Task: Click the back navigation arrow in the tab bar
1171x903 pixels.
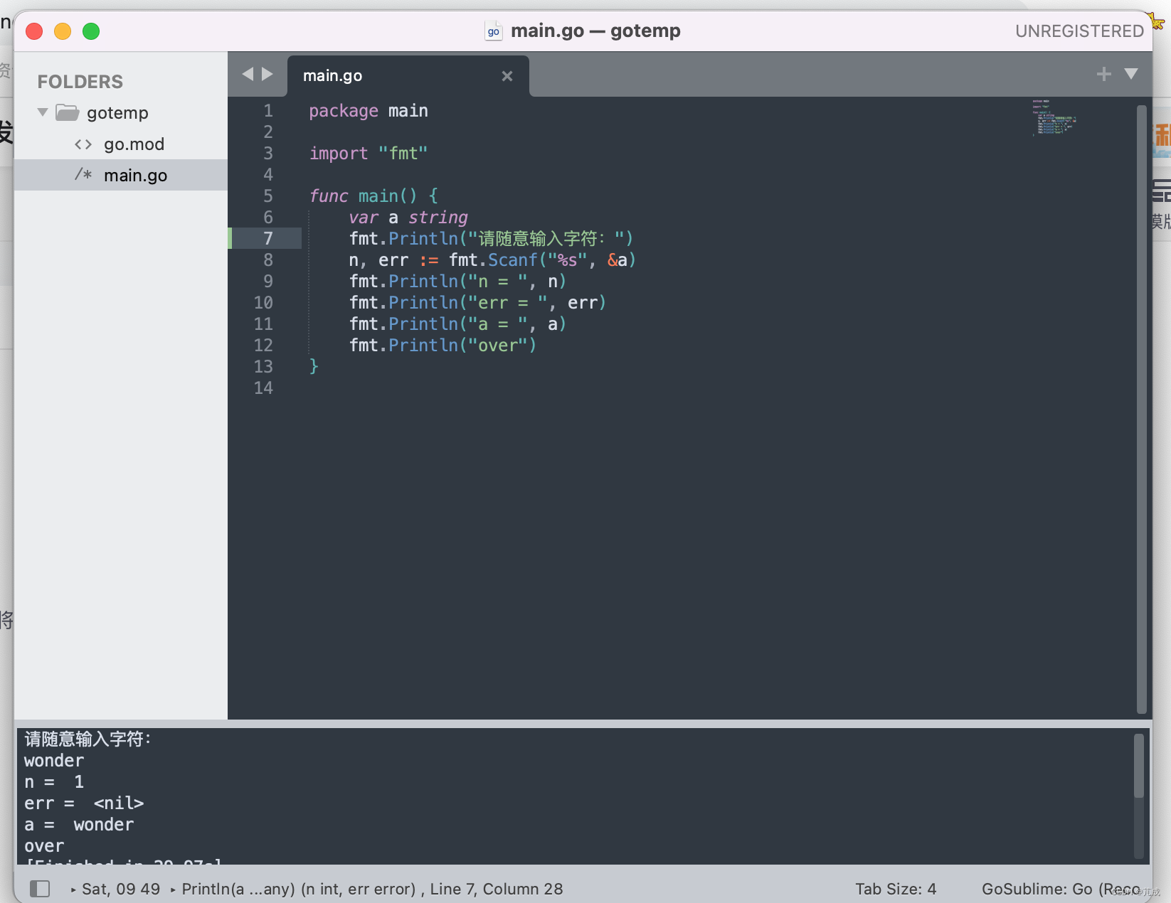Action: click(x=248, y=73)
